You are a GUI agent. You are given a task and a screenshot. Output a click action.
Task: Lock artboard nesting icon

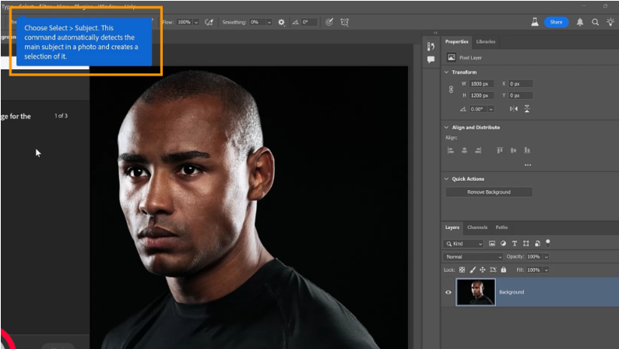point(493,270)
